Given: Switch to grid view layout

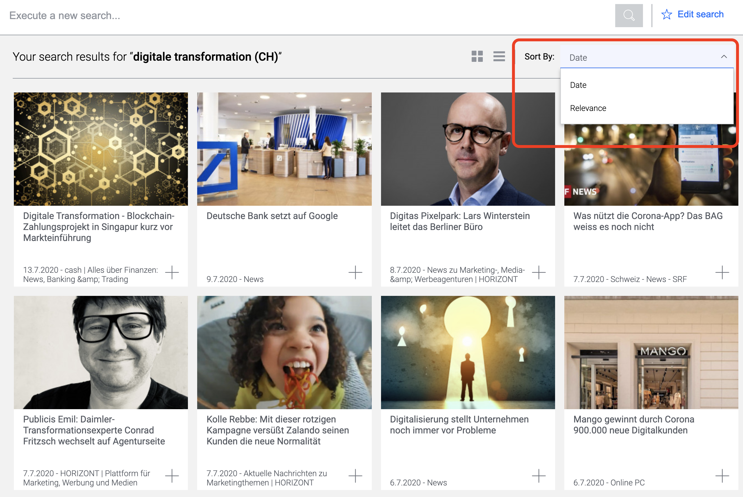Looking at the screenshot, I should click(477, 57).
